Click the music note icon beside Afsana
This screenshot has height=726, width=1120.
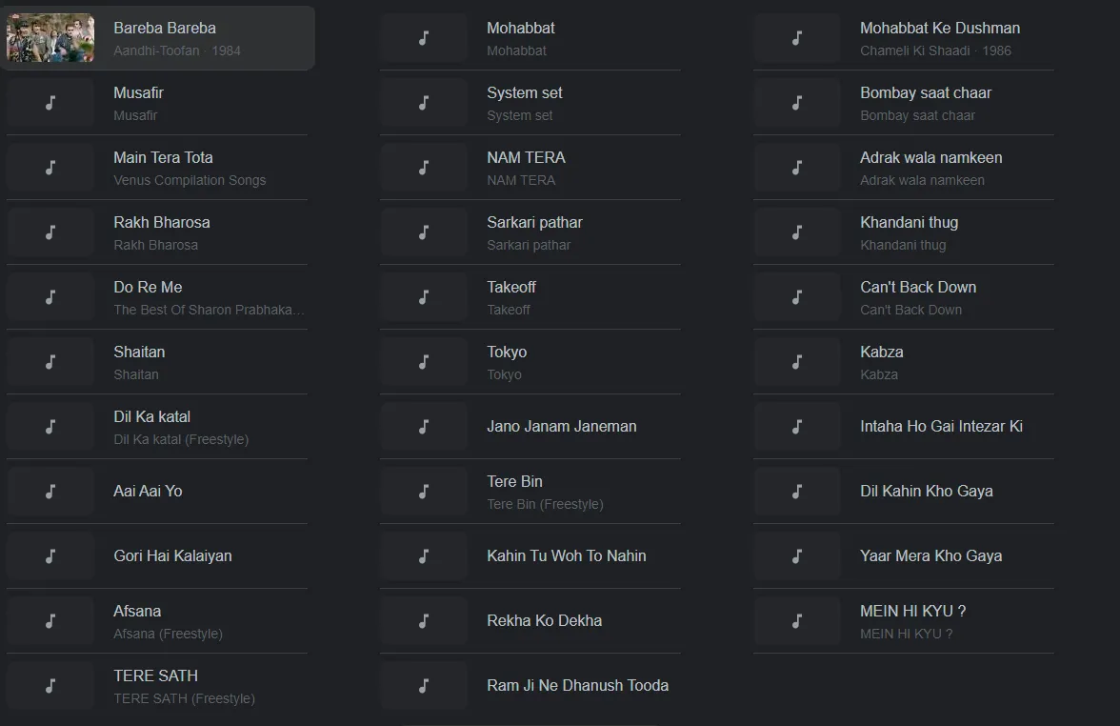point(50,621)
